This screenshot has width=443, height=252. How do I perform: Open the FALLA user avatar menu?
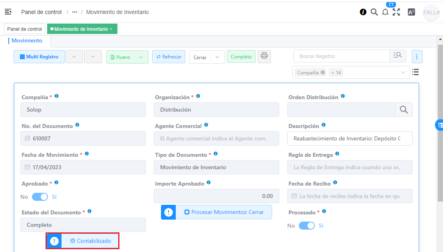point(431,12)
